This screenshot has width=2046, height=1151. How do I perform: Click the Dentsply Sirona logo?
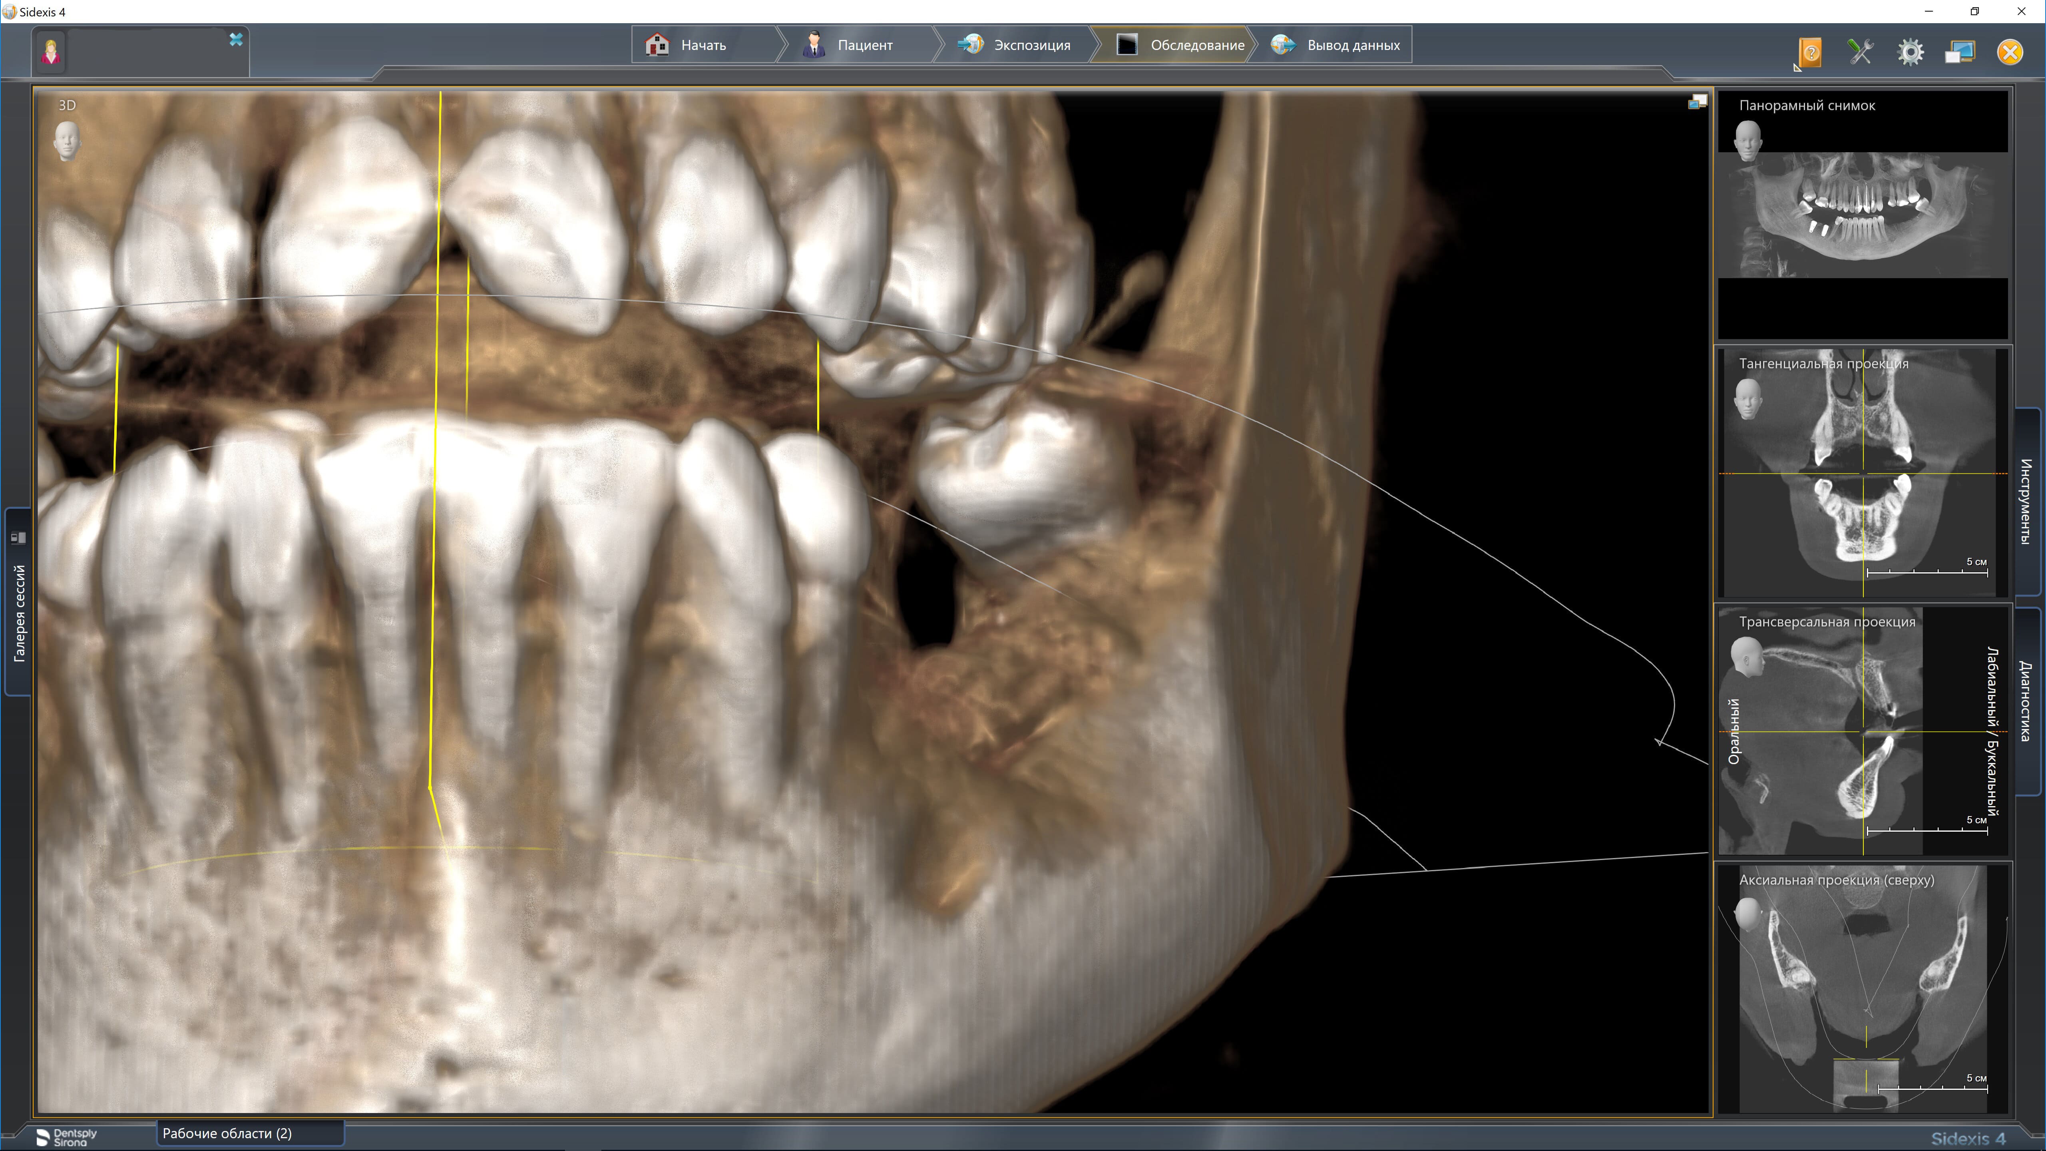tap(67, 1137)
